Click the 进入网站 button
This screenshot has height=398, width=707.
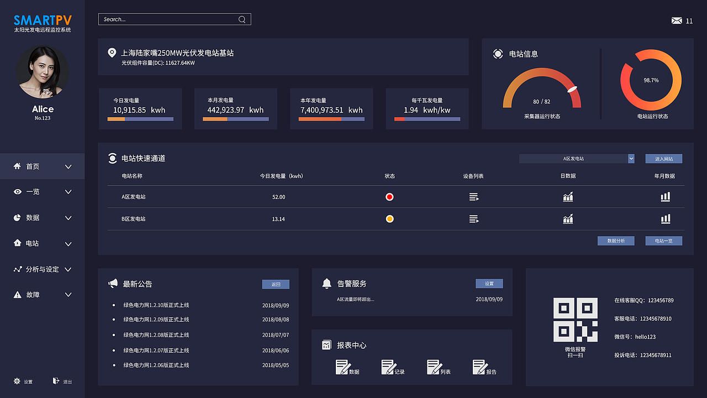pos(663,159)
